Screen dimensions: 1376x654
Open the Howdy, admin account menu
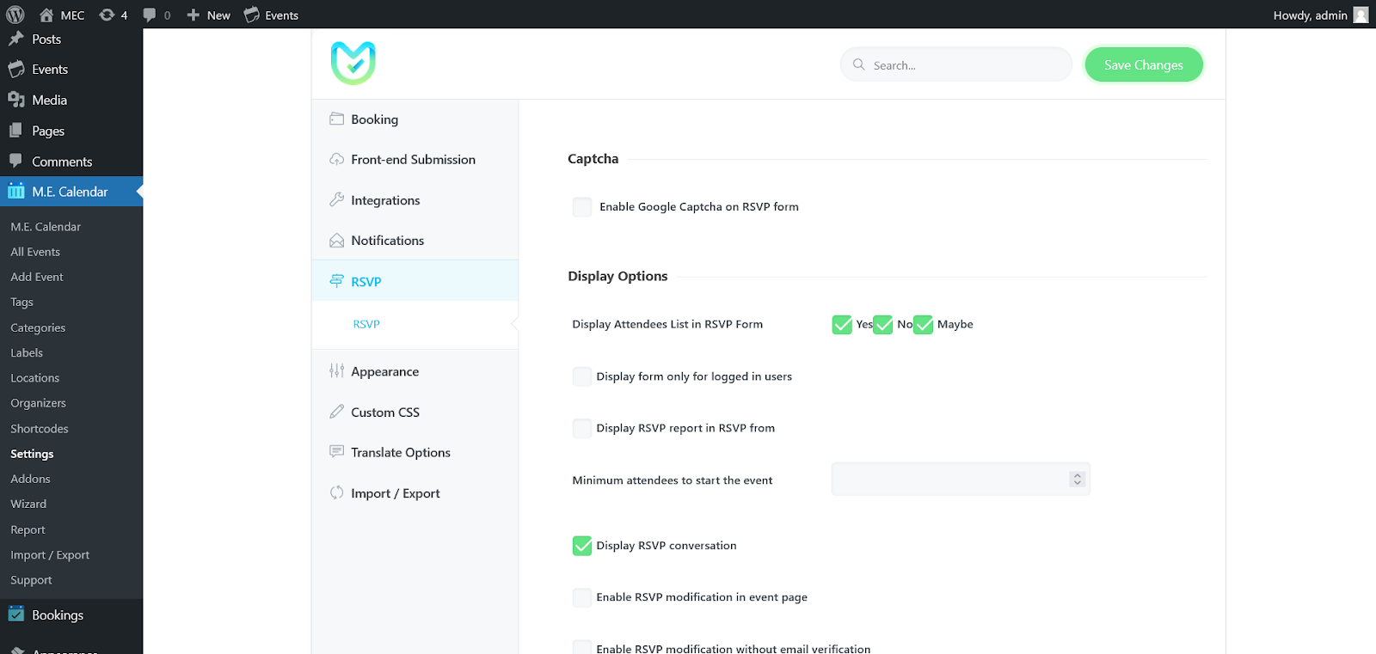(1320, 15)
